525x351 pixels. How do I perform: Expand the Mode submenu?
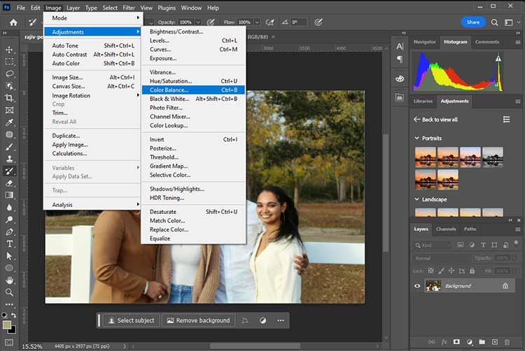click(93, 18)
